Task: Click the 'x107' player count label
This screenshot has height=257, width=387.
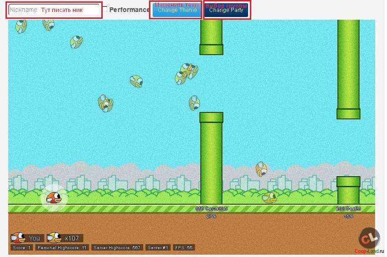Action: tap(72, 238)
